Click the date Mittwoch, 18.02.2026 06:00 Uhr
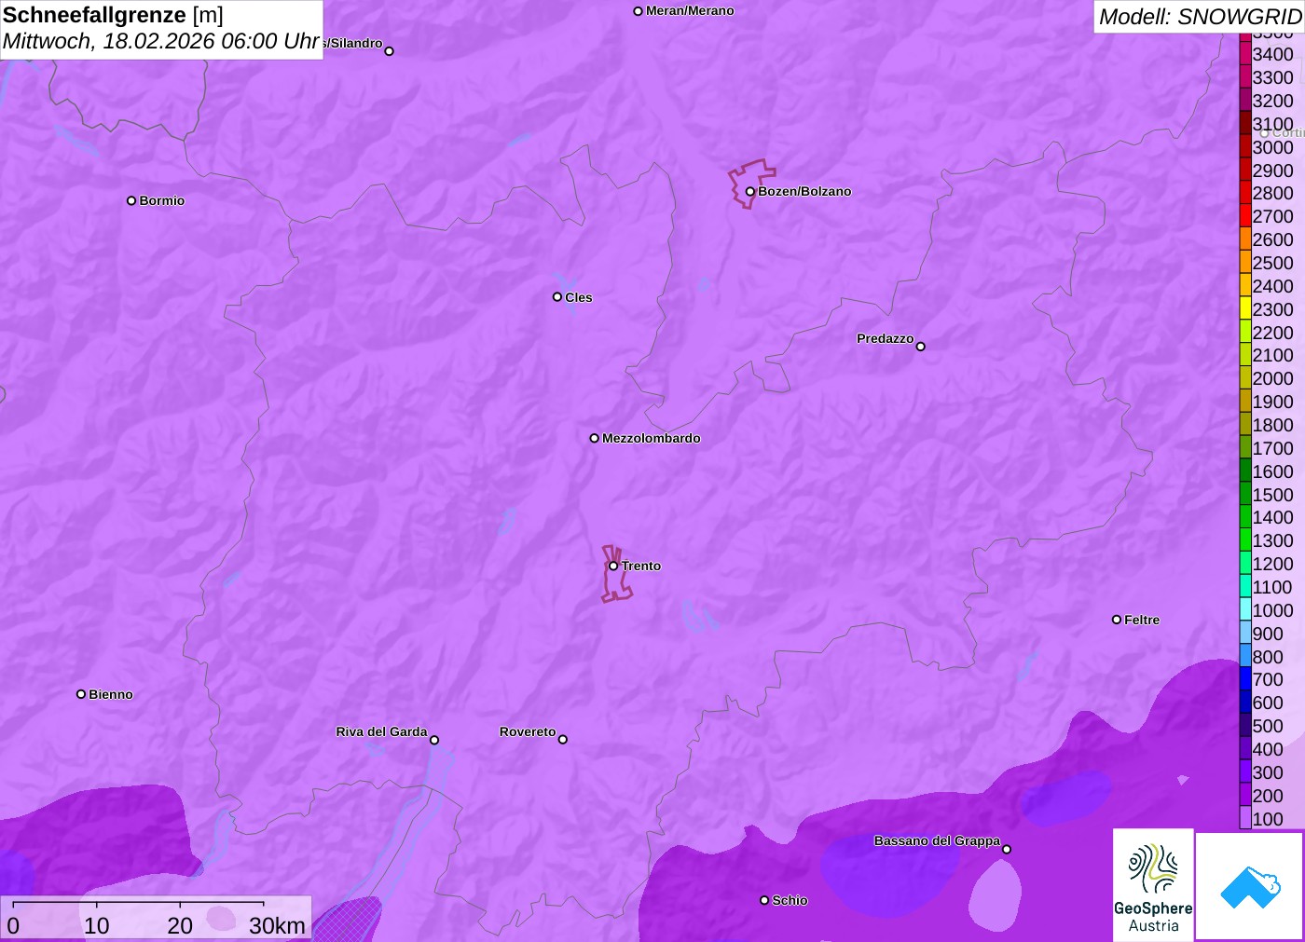Image resolution: width=1305 pixels, height=942 pixels. [x=160, y=42]
